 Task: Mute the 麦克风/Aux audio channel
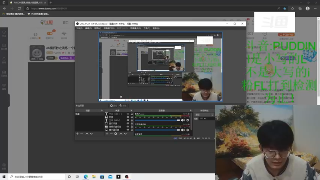[x=183, y=120]
